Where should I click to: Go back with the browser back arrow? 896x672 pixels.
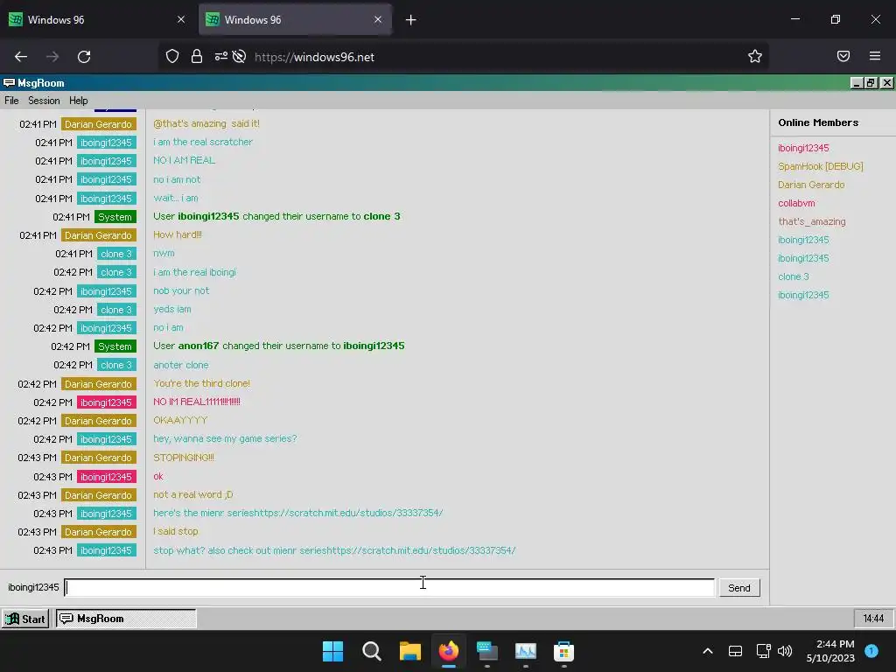(x=21, y=57)
